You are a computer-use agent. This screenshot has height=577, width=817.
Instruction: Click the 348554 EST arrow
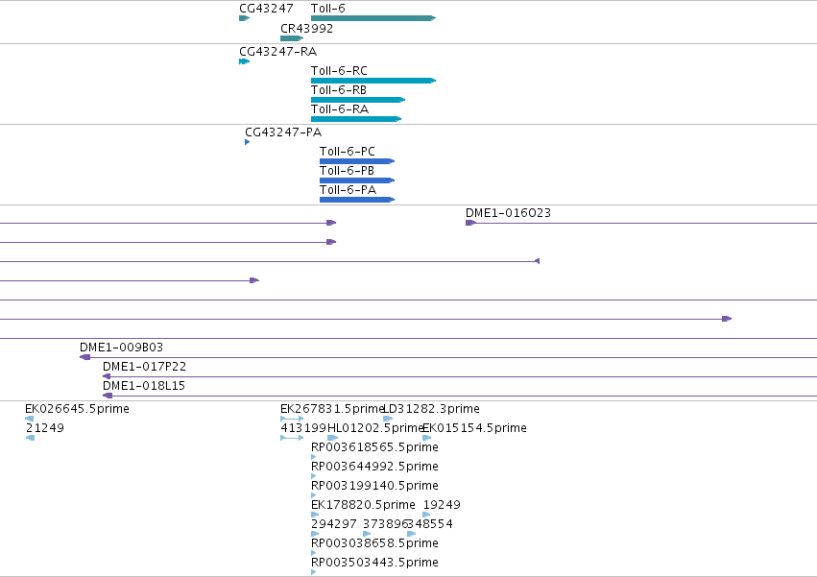(x=411, y=534)
